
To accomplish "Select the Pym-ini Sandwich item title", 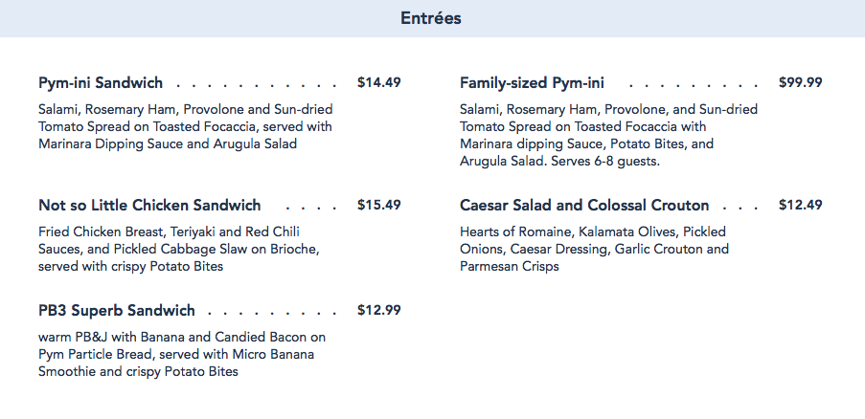I will point(101,83).
